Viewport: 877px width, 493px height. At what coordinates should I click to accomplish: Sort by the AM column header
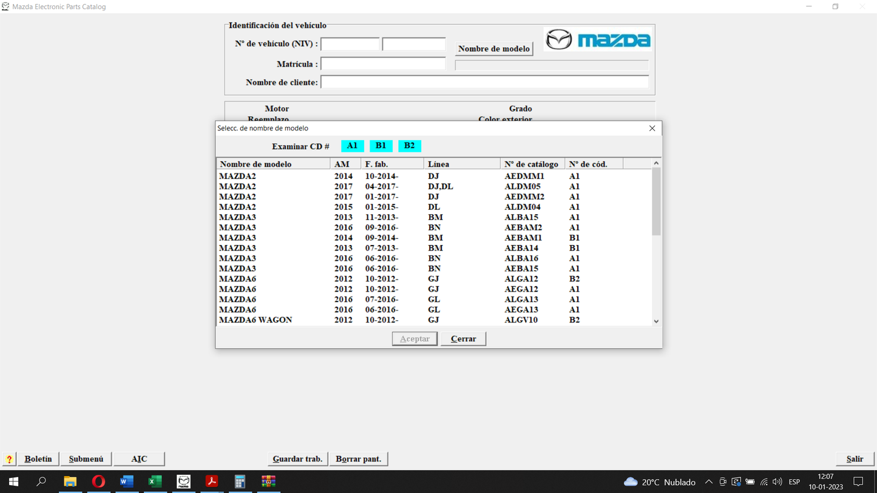pos(345,164)
